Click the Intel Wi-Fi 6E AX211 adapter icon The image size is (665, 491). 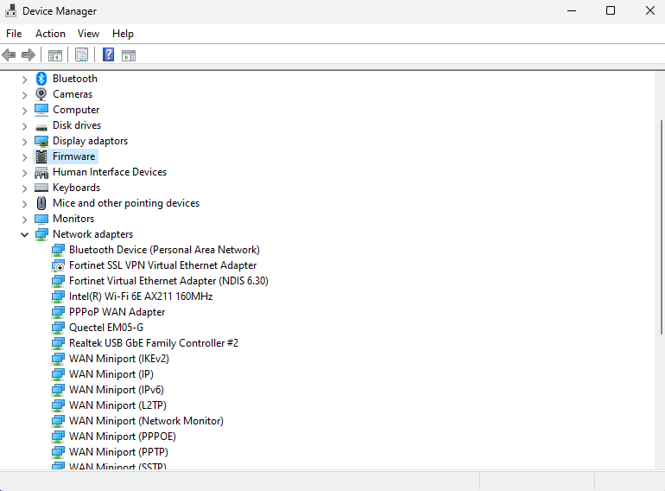tap(58, 297)
